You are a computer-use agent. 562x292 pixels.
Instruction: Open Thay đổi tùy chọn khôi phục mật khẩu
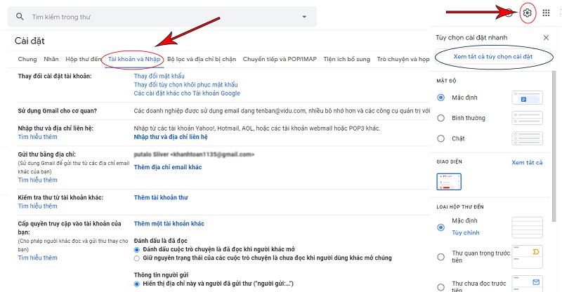[x=185, y=84]
